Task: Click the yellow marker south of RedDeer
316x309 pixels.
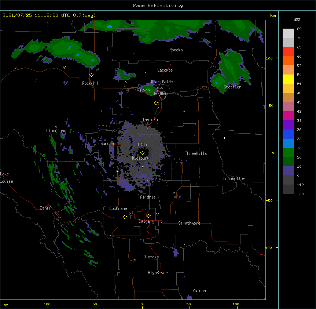Action: click(x=156, y=103)
